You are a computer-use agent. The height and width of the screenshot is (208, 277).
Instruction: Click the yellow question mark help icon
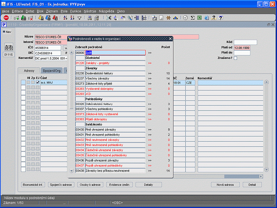pos(214,18)
